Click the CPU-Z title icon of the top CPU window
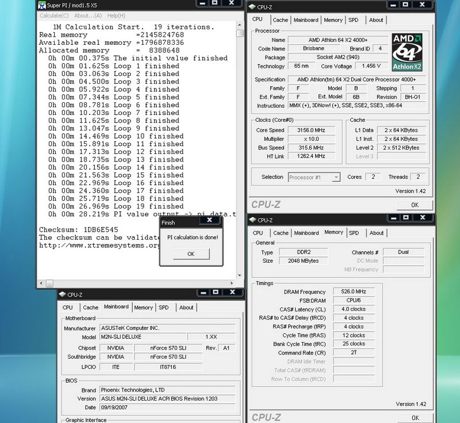Viewport: 460px width, 423px height. [x=252, y=7]
